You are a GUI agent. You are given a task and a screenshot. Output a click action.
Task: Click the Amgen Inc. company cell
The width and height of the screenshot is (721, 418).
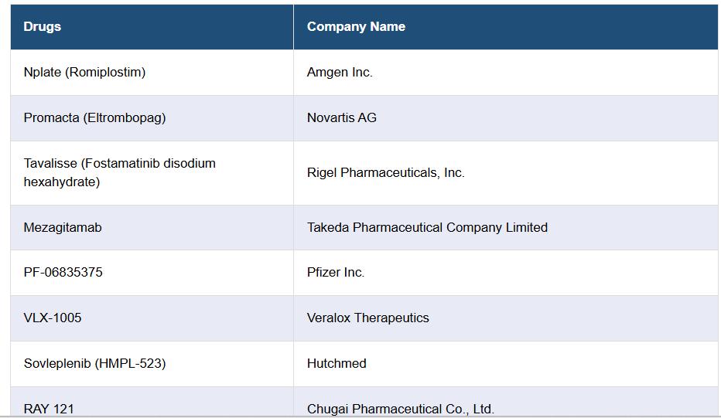coord(340,73)
